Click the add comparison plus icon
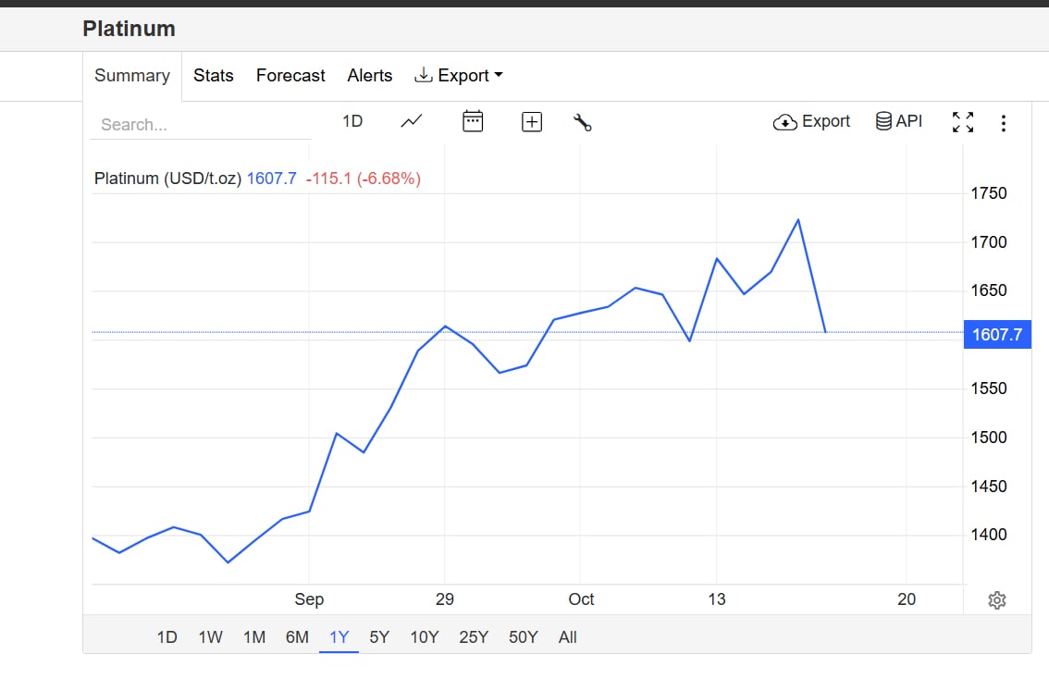 (x=532, y=122)
